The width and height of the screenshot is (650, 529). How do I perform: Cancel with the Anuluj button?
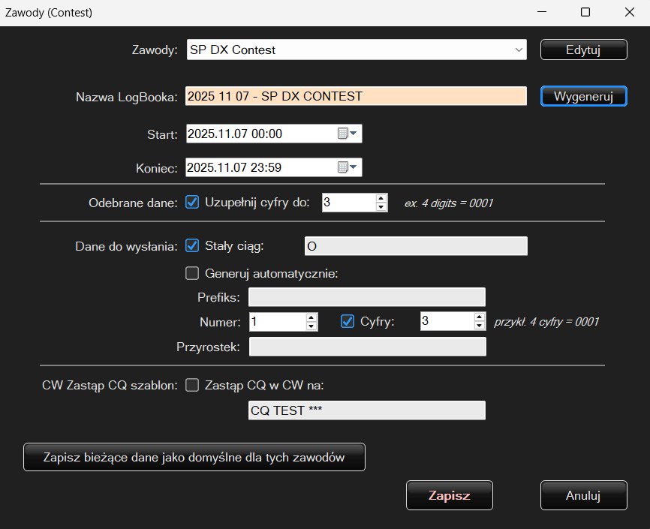pyautogui.click(x=583, y=495)
